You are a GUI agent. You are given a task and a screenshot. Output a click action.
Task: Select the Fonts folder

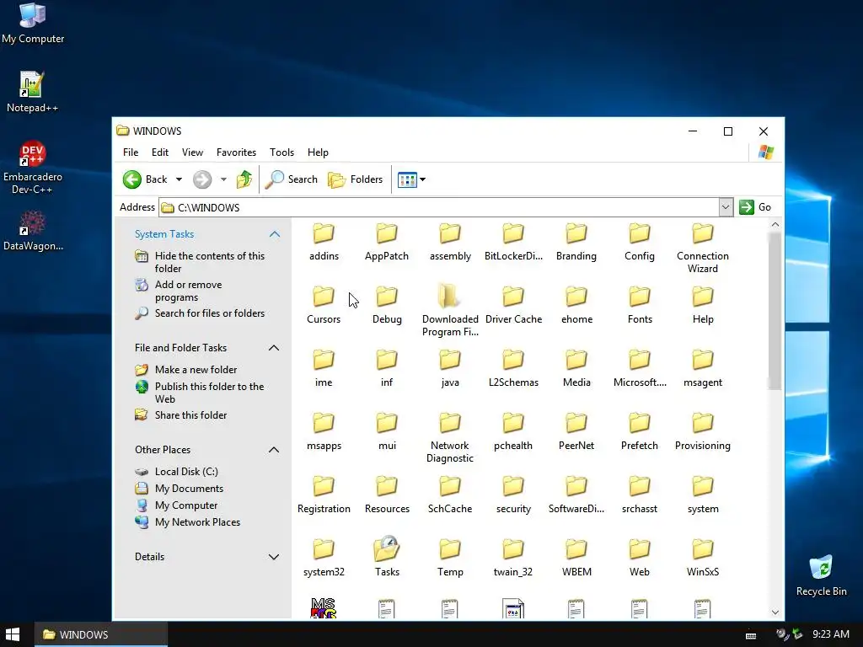(640, 305)
